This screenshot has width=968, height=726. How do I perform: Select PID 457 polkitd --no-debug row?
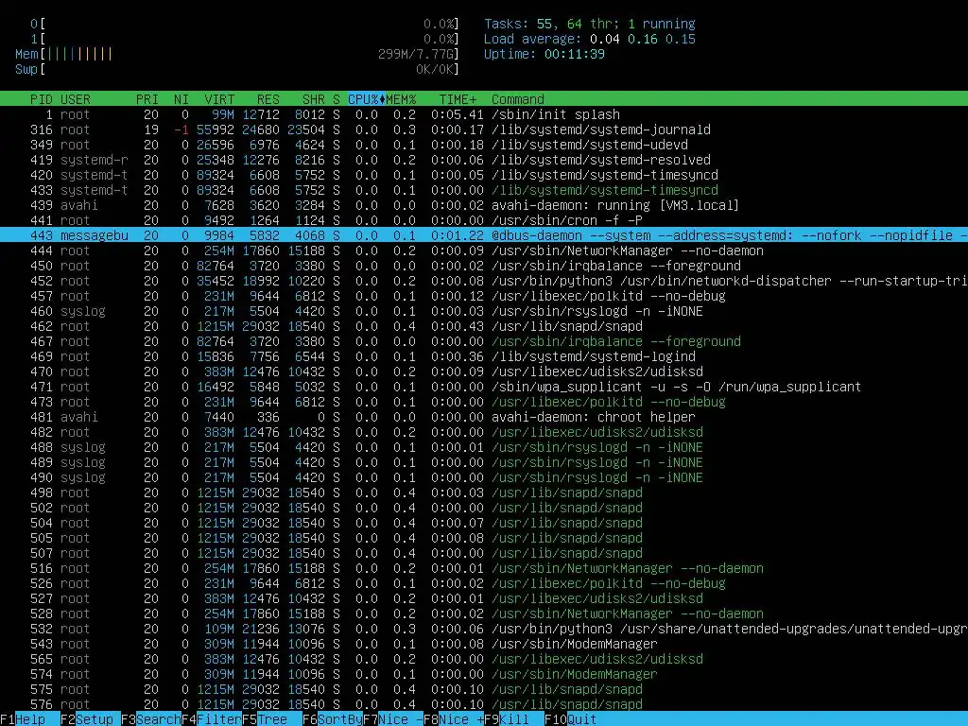[484, 296]
